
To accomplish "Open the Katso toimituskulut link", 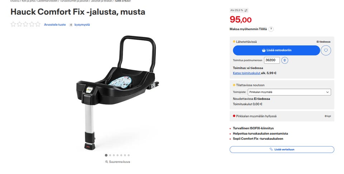I will 247,73.
